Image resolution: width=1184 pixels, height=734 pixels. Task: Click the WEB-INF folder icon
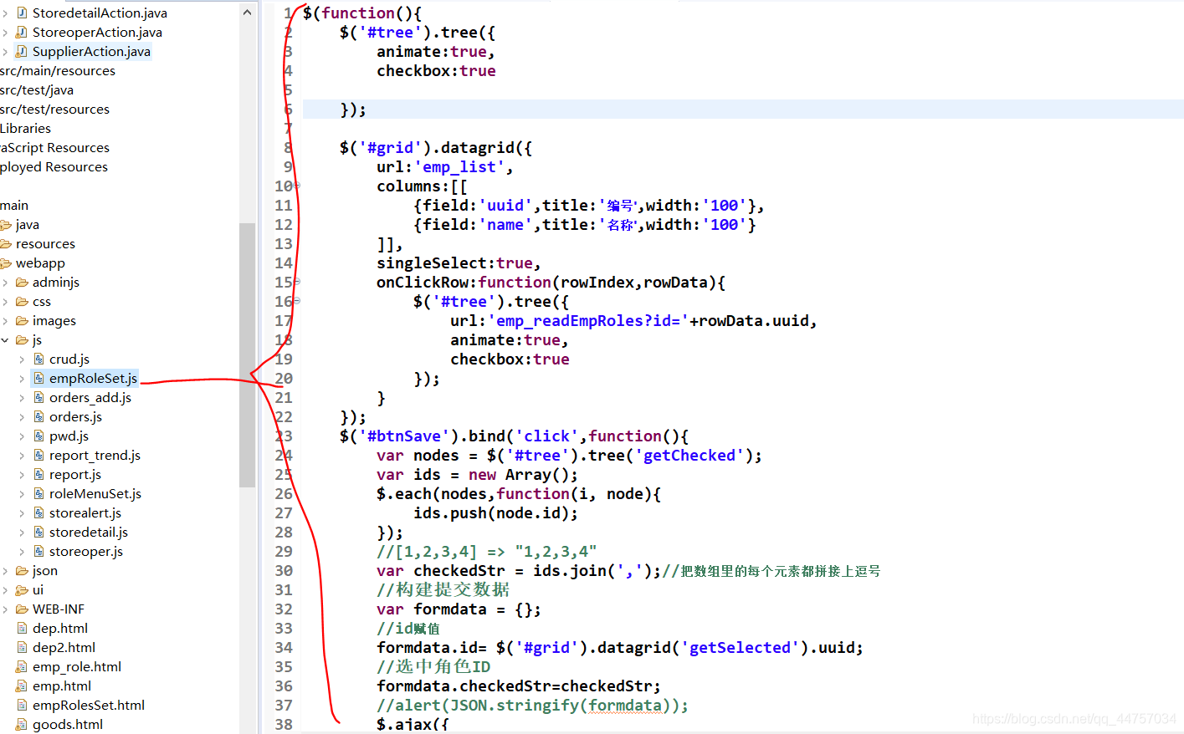(22, 609)
